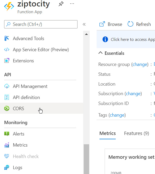
Task: Open Extensions menu item
Action: click(24, 61)
